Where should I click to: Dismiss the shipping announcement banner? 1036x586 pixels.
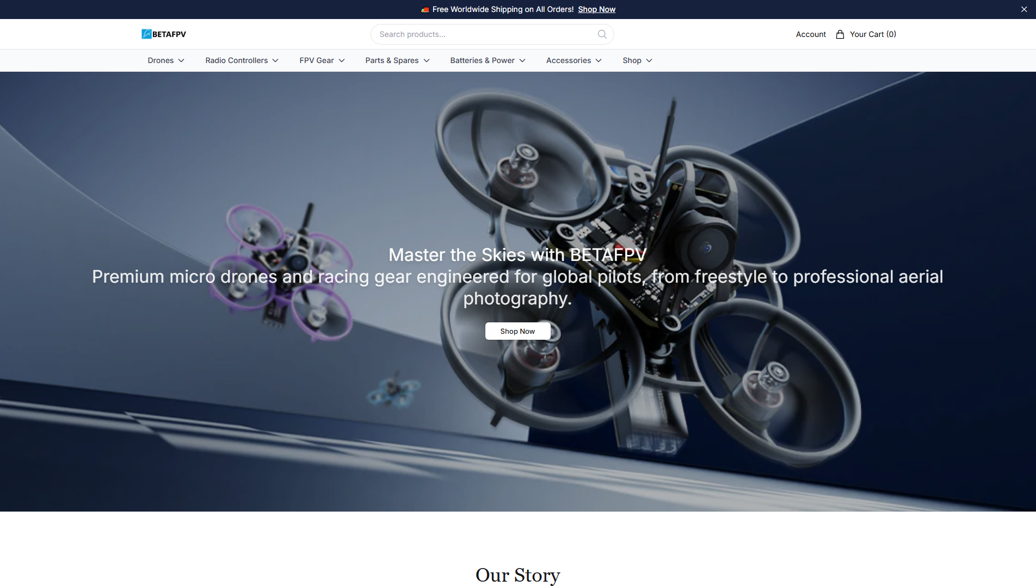(x=1024, y=9)
